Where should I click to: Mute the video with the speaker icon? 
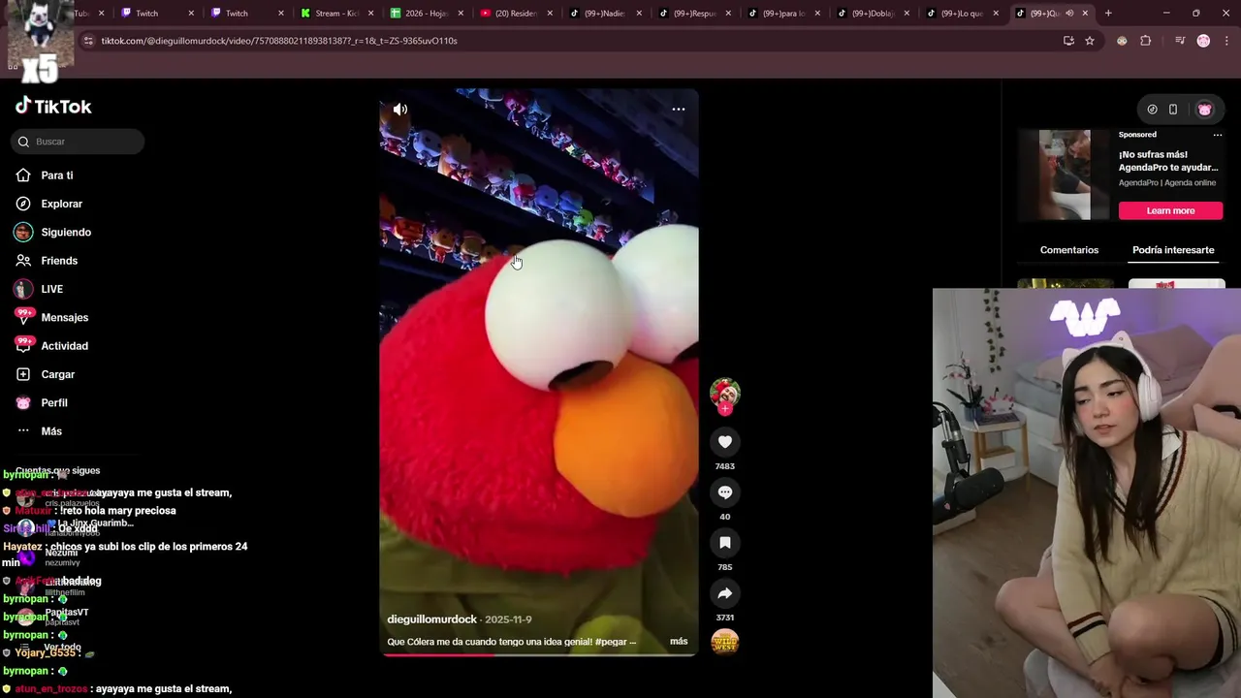tap(399, 110)
